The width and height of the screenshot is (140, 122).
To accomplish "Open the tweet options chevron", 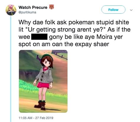I will click(131, 10).
